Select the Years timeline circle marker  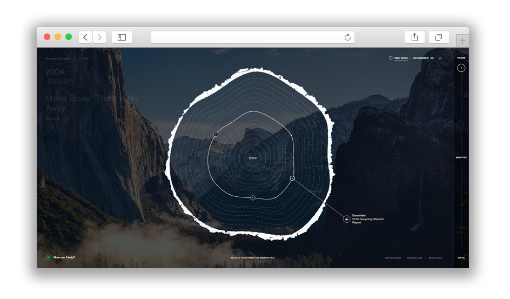point(461,68)
